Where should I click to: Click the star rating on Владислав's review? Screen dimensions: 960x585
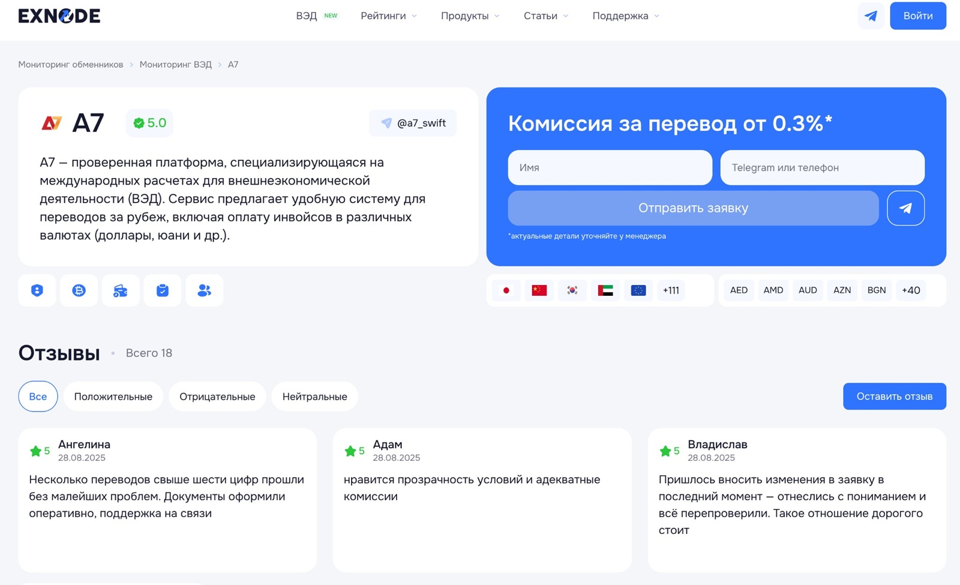[670, 451]
